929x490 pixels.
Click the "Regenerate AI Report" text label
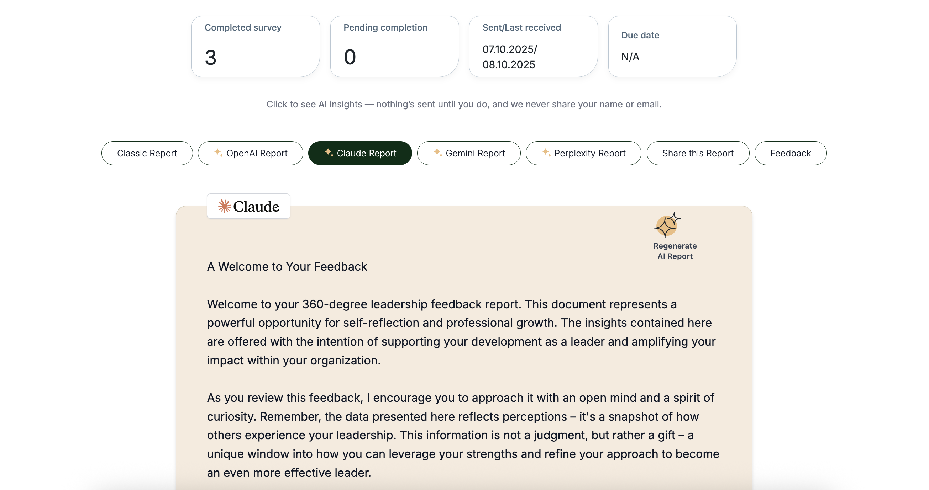click(x=675, y=251)
